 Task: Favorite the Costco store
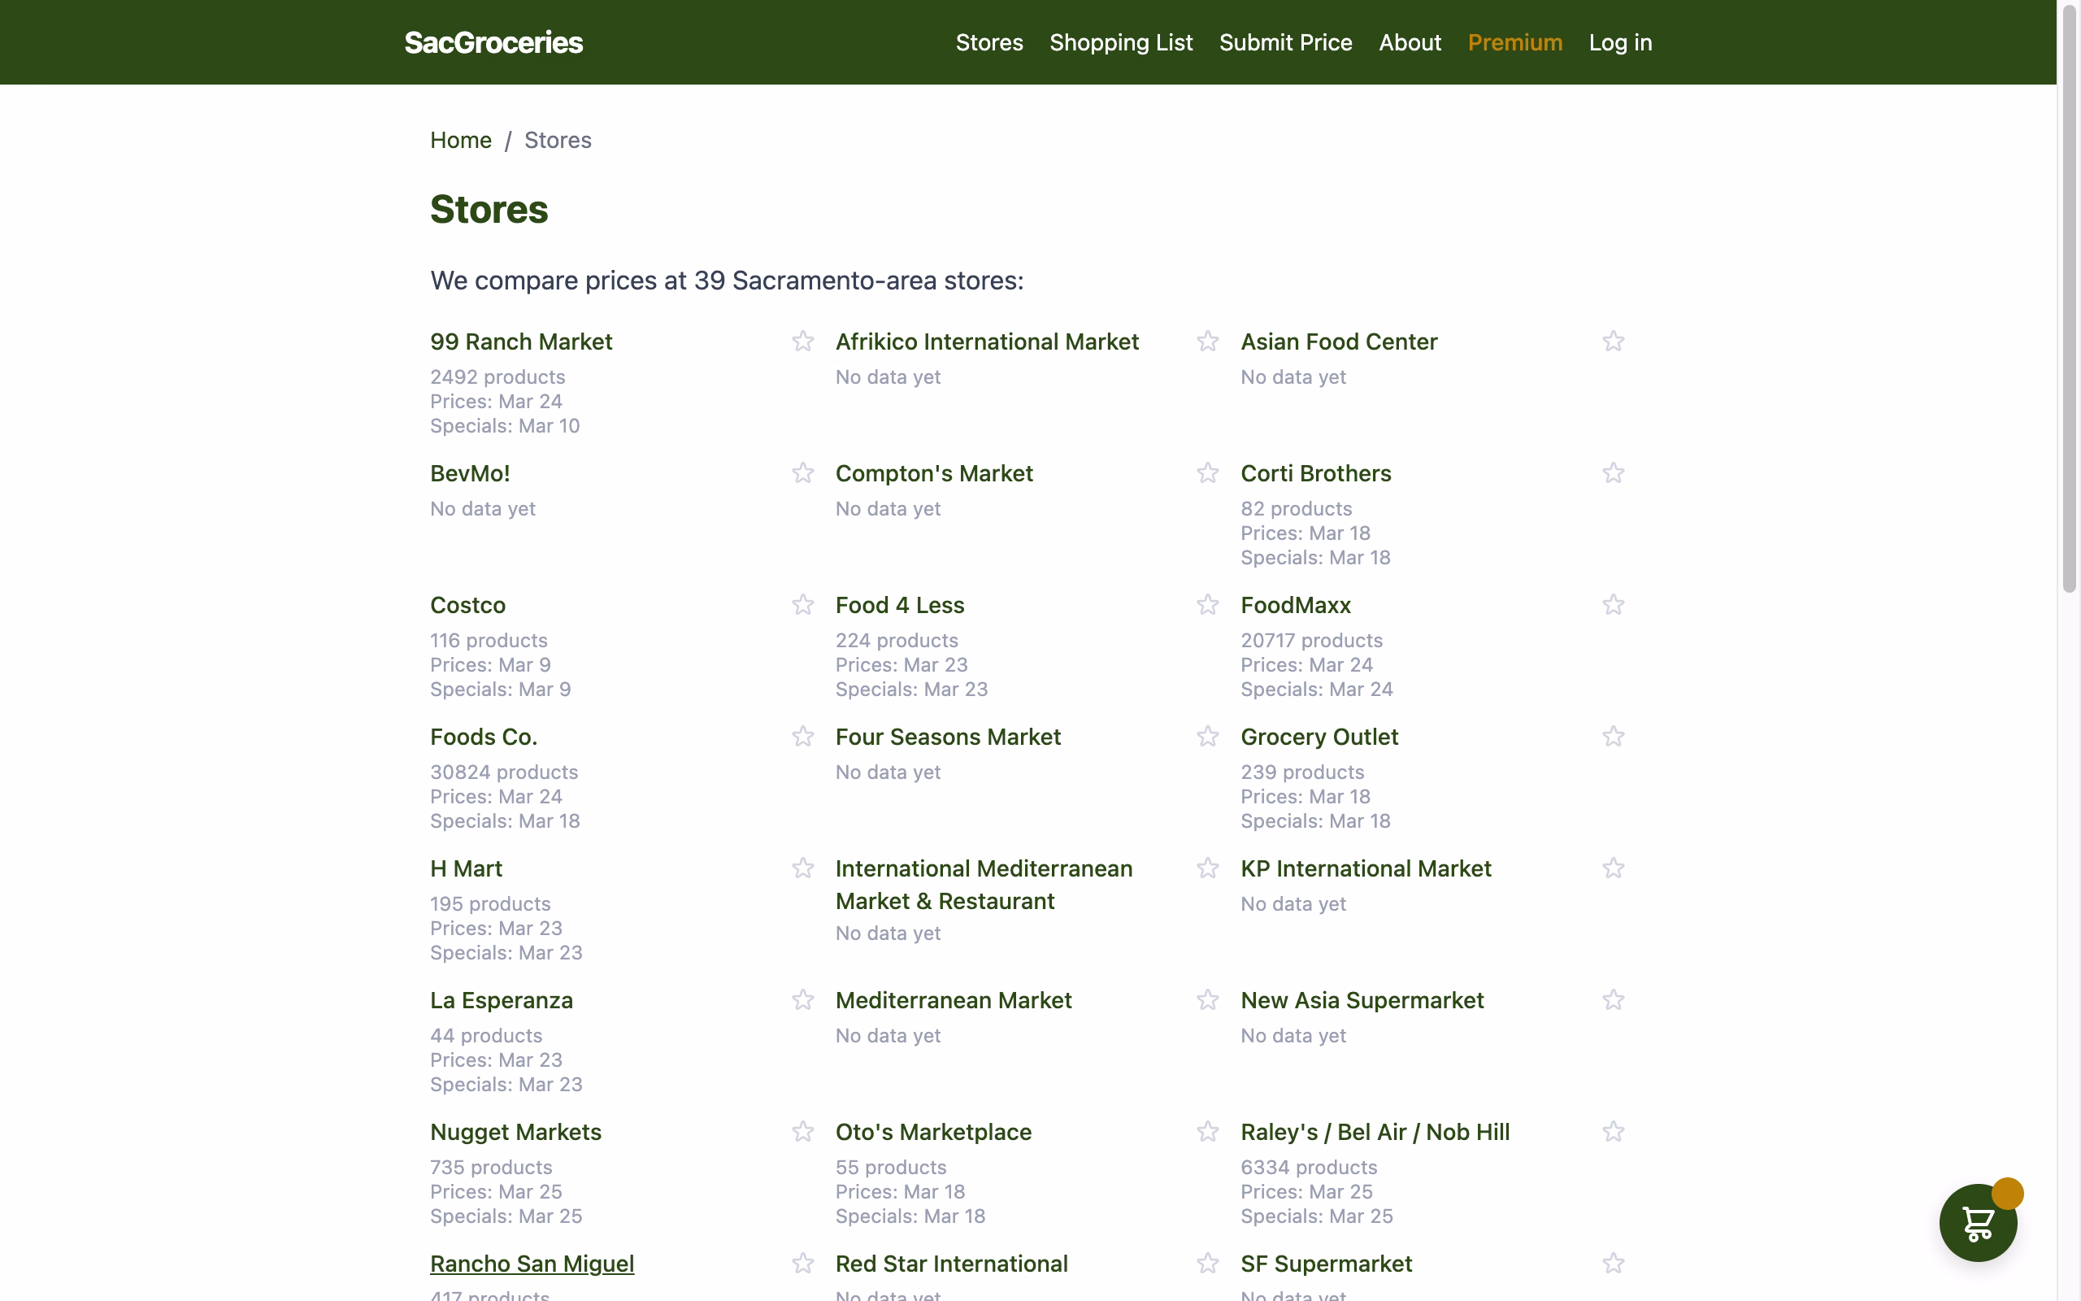tap(803, 604)
